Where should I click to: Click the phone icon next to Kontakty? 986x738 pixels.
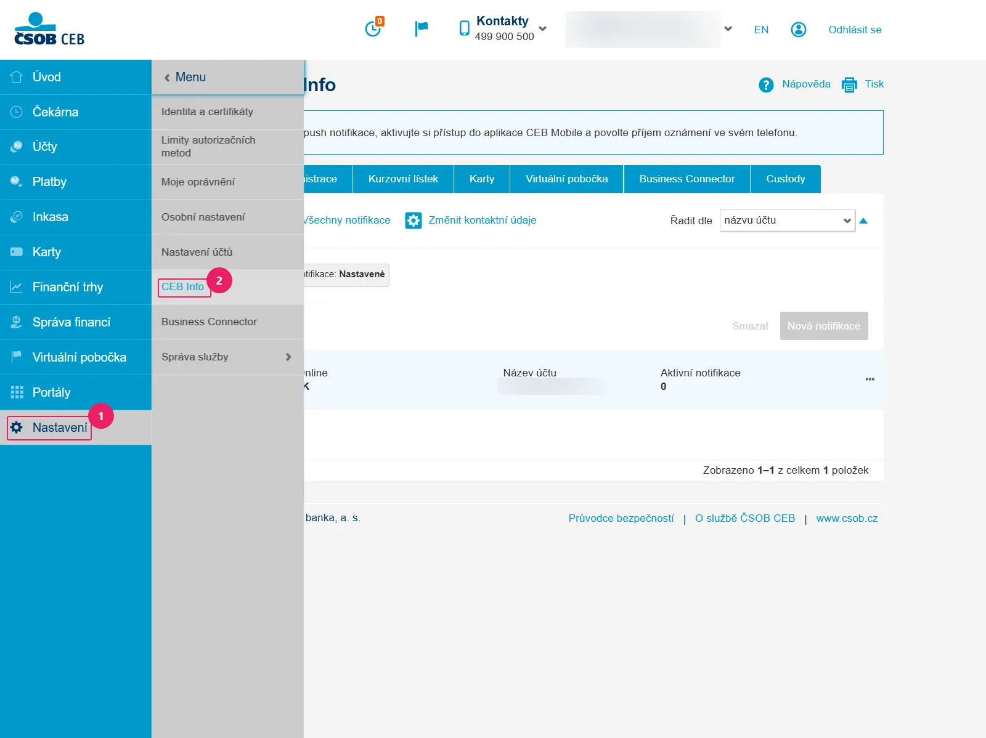click(465, 28)
